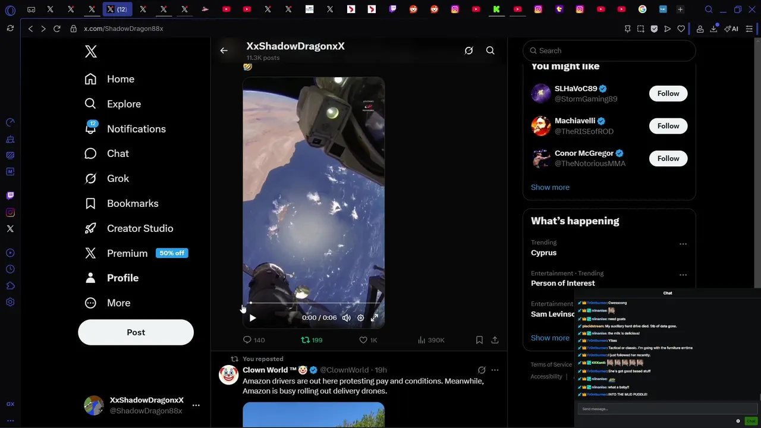The image size is (761, 428).
Task: Click the space video progress bar
Action: pos(314,303)
